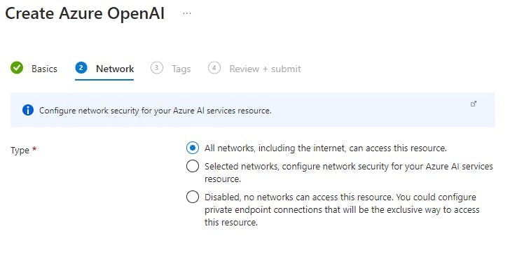Go back to the Basics tab
This screenshot has width=531, height=264.
point(44,69)
